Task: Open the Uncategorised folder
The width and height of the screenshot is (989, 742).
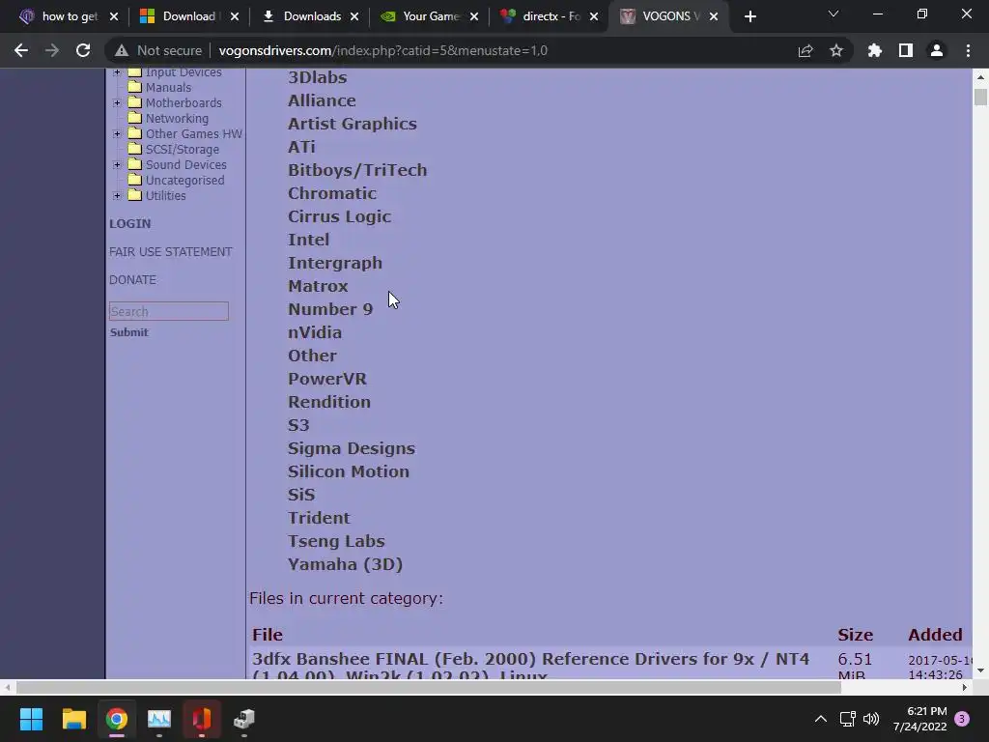Action: point(184,181)
